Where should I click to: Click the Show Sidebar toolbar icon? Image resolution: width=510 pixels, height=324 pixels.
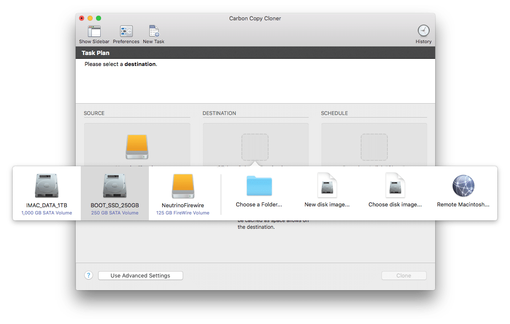click(x=94, y=32)
